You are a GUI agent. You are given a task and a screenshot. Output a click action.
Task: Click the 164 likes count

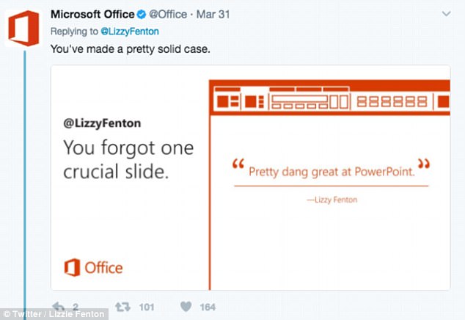tap(208, 307)
